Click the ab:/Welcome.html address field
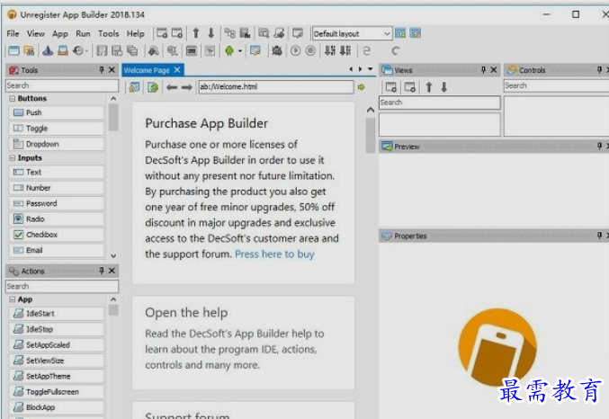The width and height of the screenshot is (609, 419). coord(276,87)
